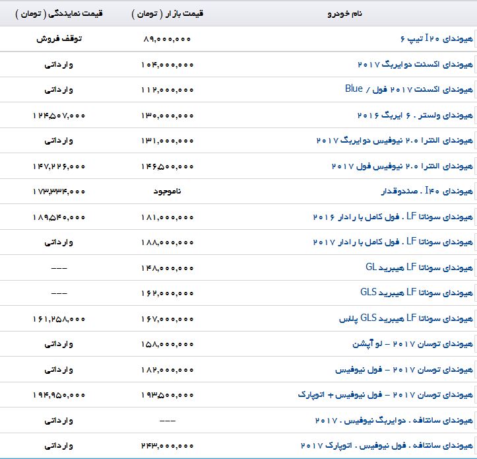Open سوناتا LF فول کامل با رادار 2016
Viewport: 477px width, 459px height.
pos(393,217)
